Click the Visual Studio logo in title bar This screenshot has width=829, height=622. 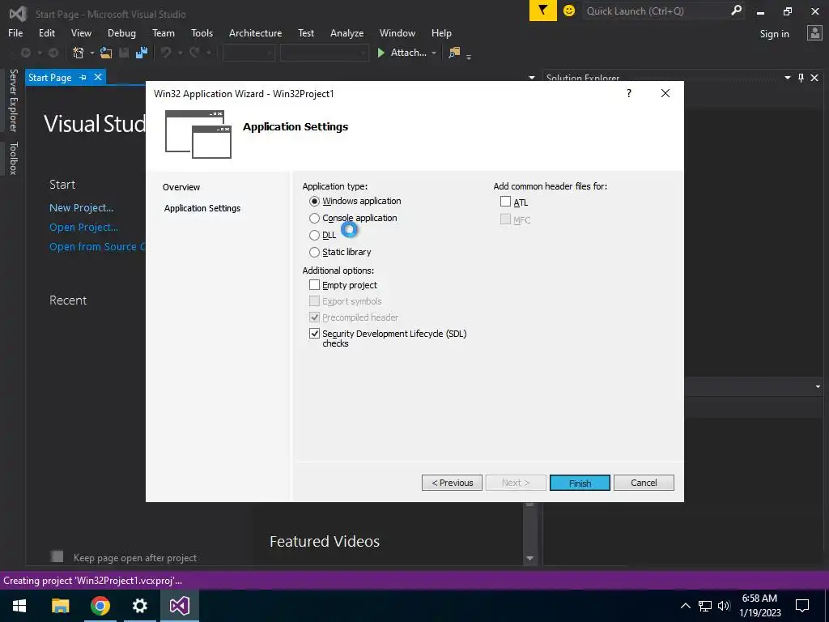[x=18, y=13]
